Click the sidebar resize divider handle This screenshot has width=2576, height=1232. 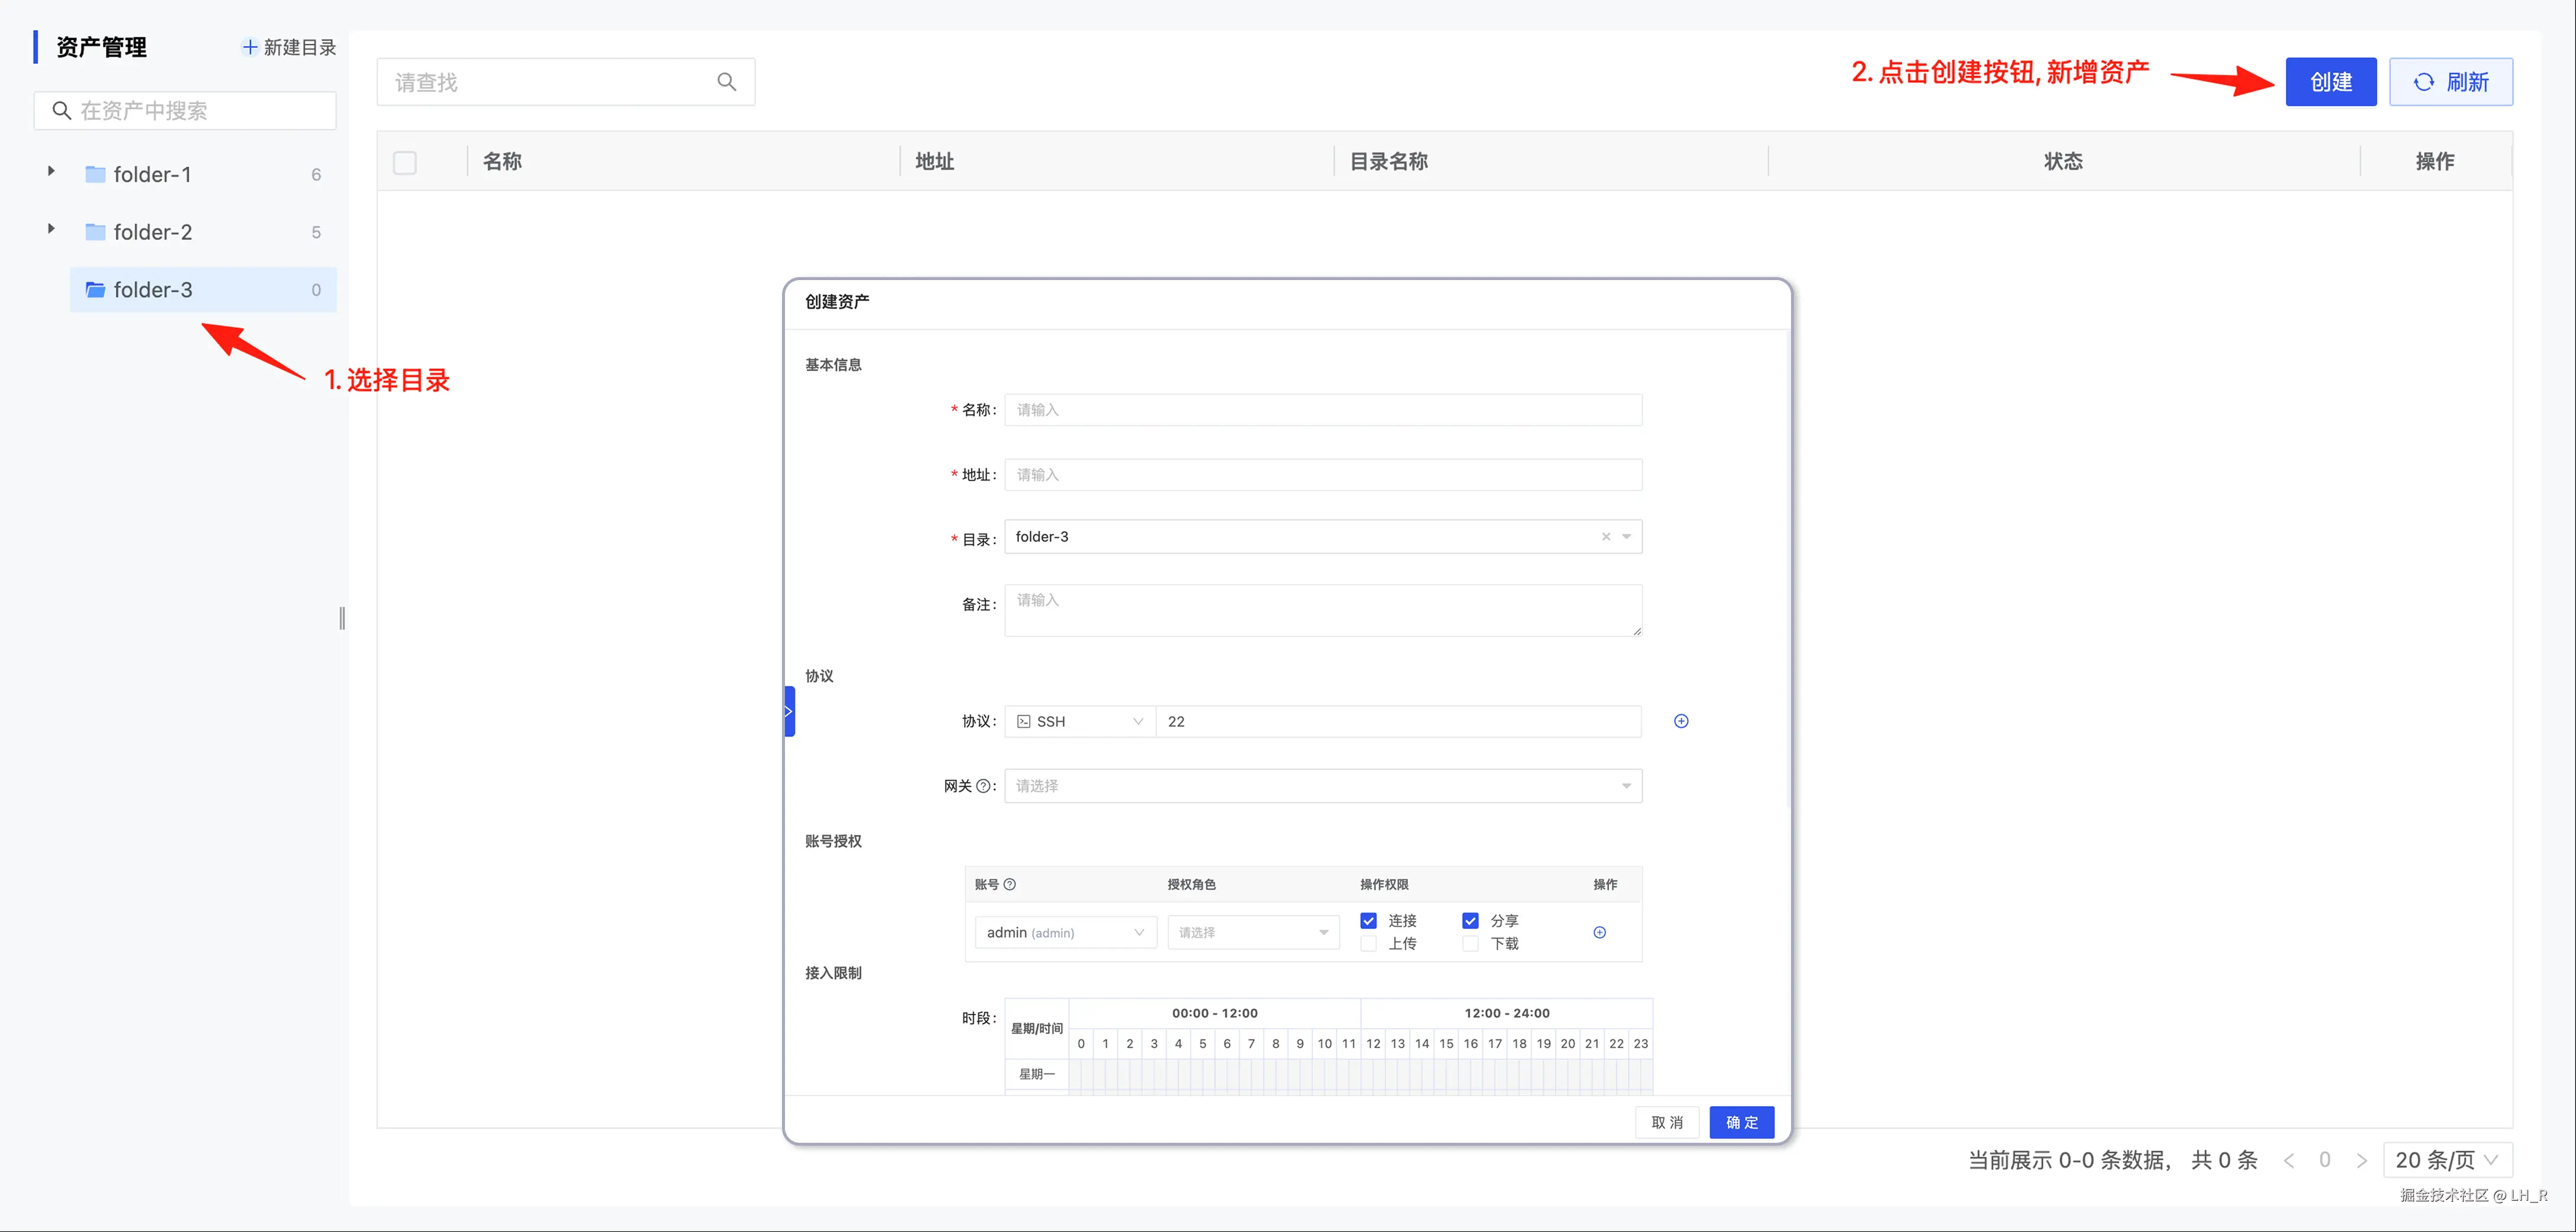click(x=342, y=618)
